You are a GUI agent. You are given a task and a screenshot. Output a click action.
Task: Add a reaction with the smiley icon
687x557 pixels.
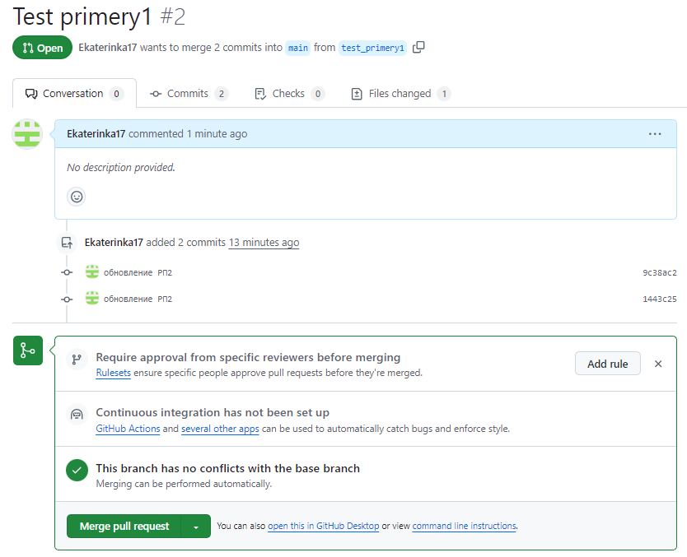pyautogui.click(x=77, y=197)
